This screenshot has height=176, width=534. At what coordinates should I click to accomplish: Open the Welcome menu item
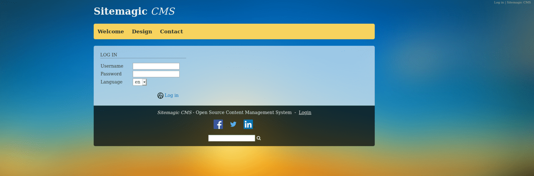pos(110,32)
